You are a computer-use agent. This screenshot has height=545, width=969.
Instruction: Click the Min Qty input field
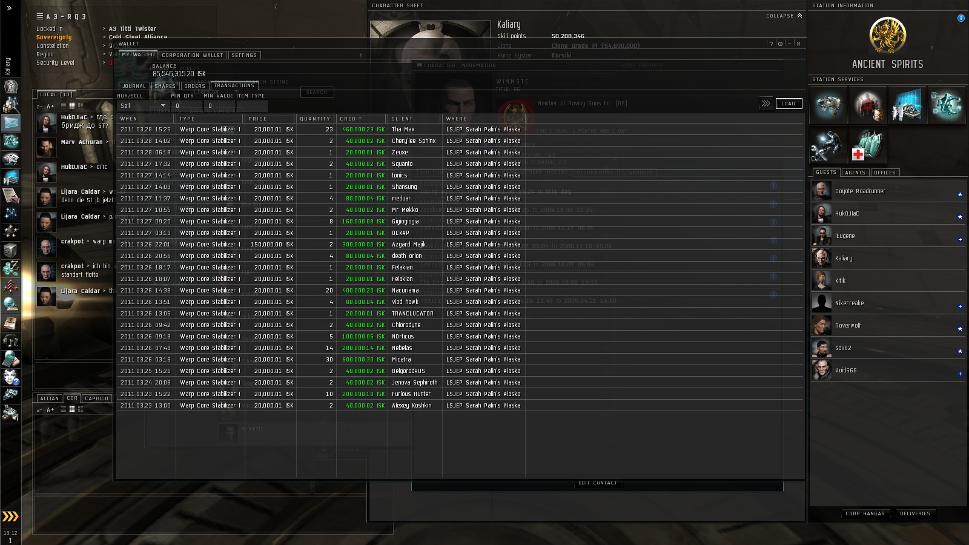[x=186, y=105]
